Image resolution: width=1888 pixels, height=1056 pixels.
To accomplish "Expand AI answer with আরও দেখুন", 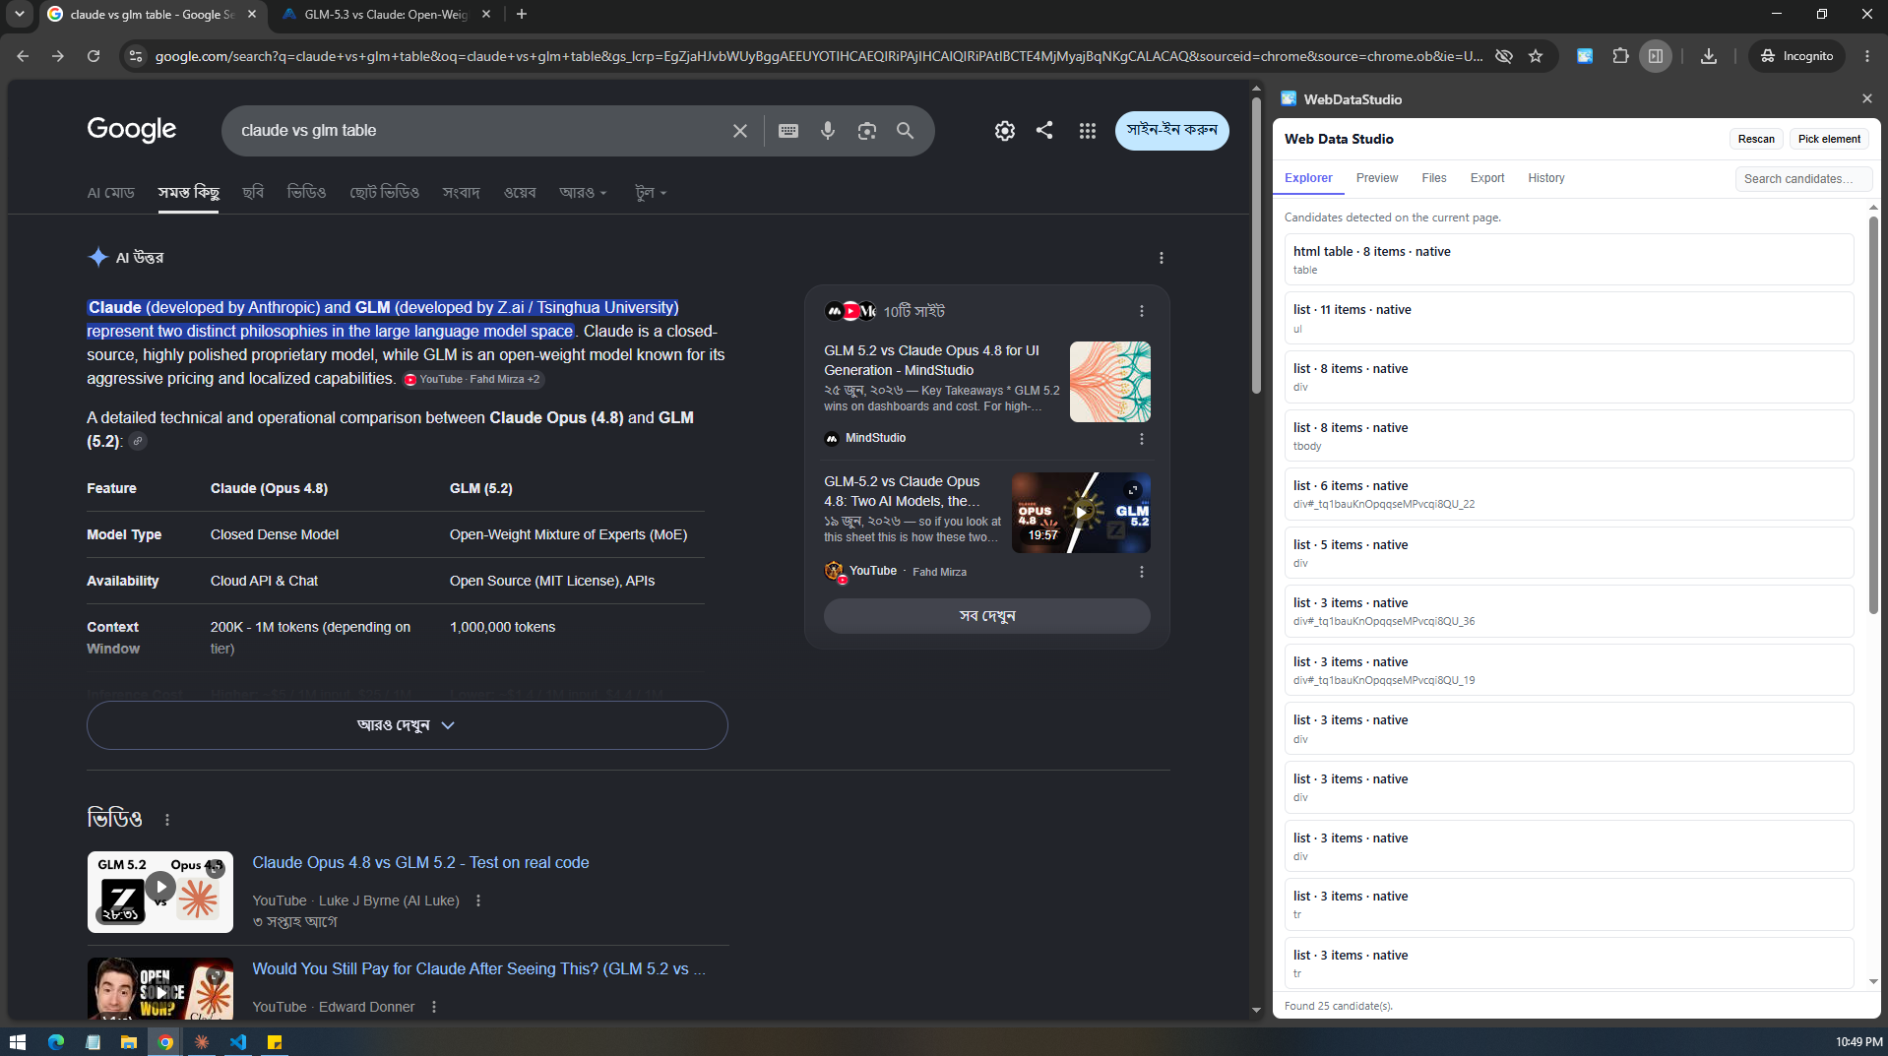I will (408, 725).
